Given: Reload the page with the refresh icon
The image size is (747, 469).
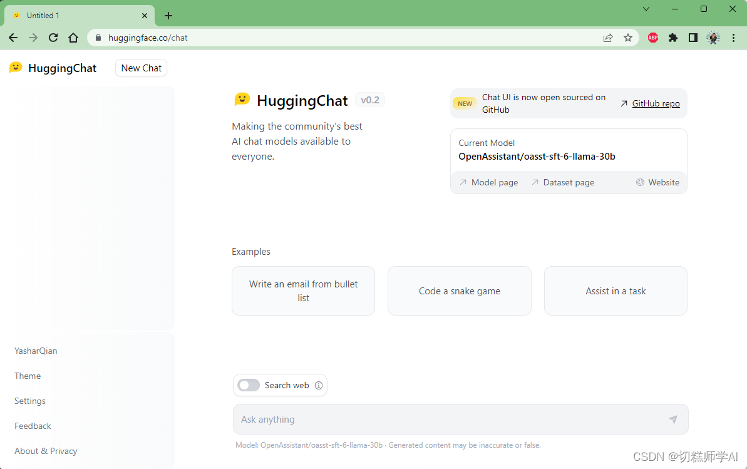Looking at the screenshot, I should point(53,38).
